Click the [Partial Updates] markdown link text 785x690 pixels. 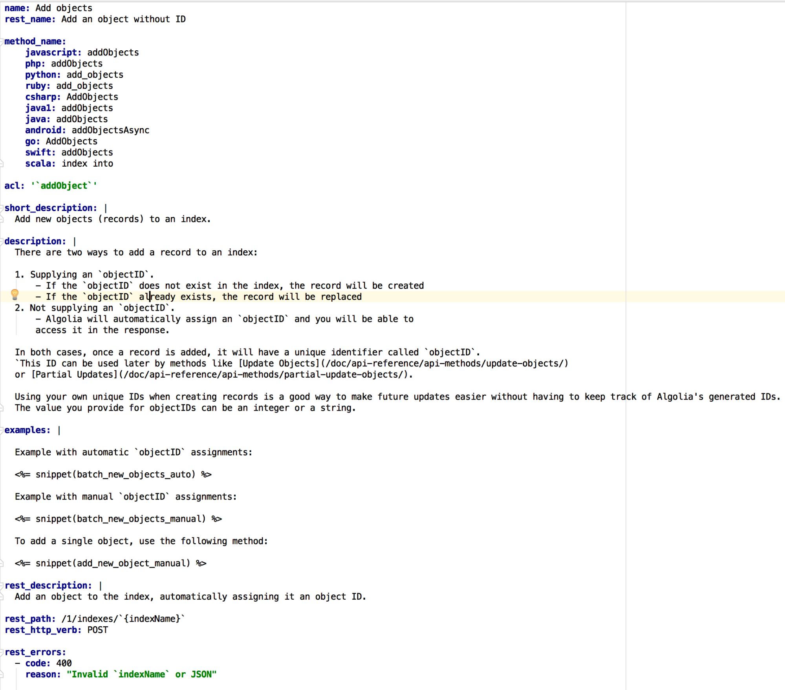(x=74, y=374)
